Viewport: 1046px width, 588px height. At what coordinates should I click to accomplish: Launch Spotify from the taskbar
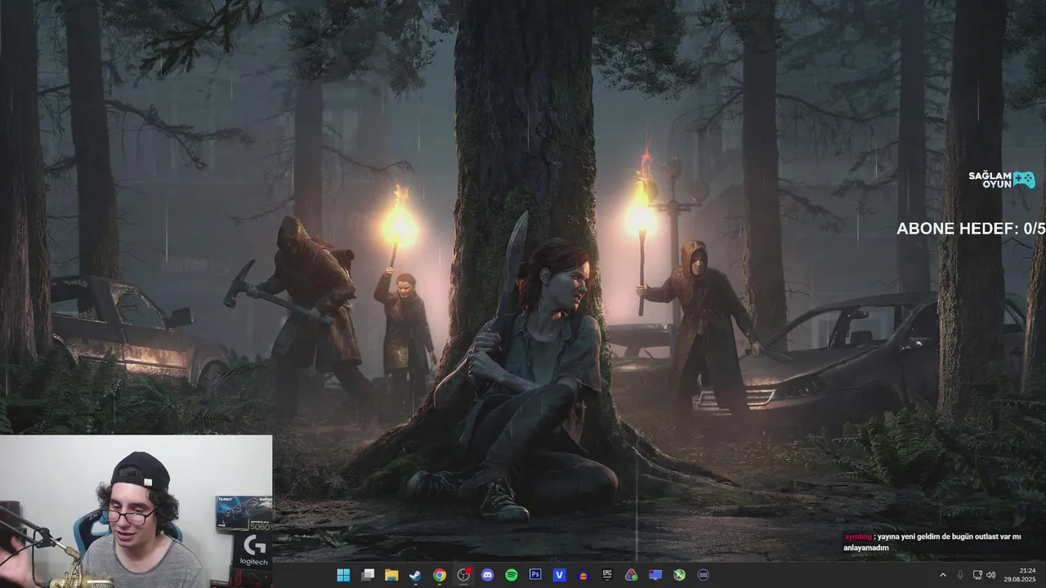[512, 575]
